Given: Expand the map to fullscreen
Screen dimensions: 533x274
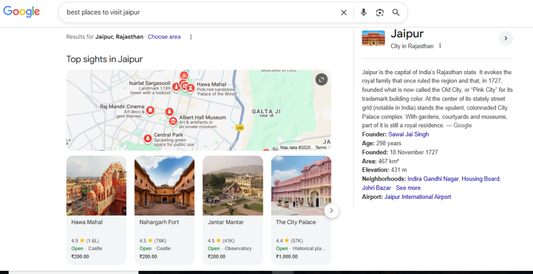Looking at the screenshot, I should coord(321,79).
